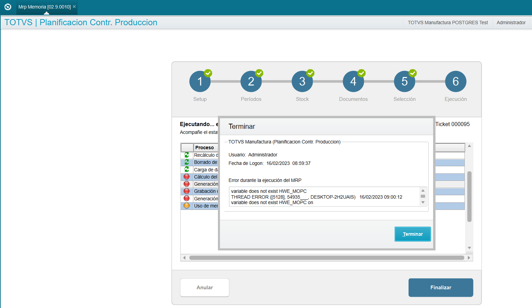Viewport: 532px width, 308px height.
Task: Click the Administrador user label
Action: pyautogui.click(x=511, y=22)
